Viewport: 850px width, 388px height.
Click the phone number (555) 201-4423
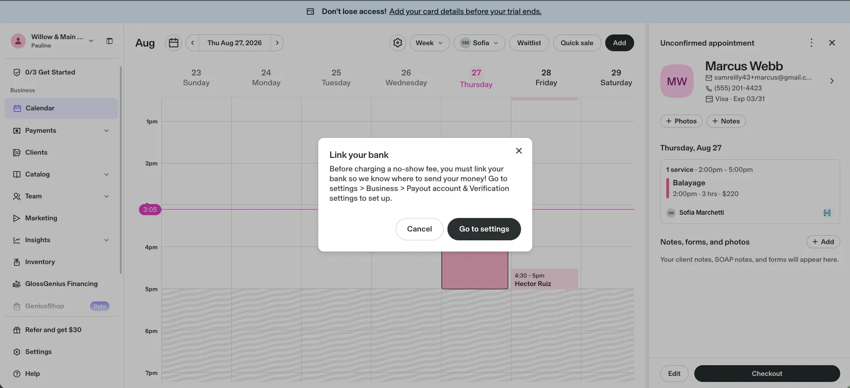click(738, 88)
